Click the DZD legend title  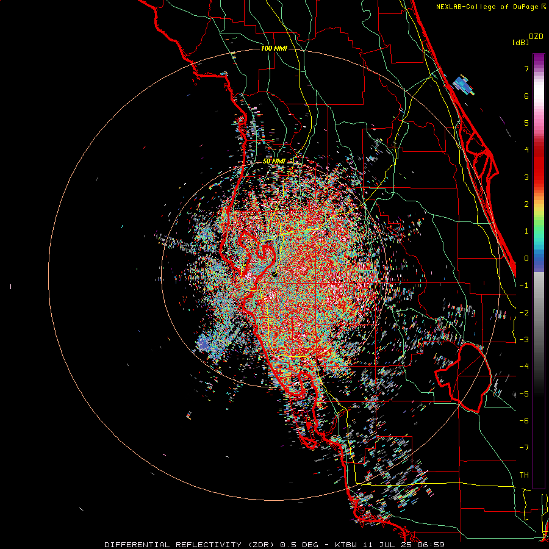click(536, 37)
